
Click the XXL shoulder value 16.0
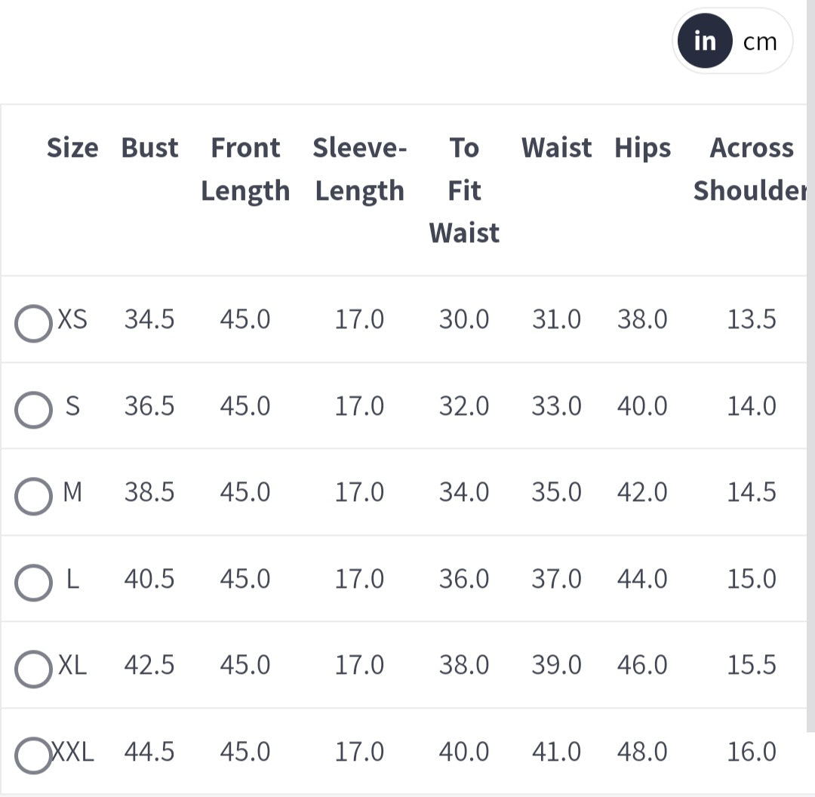pos(752,752)
